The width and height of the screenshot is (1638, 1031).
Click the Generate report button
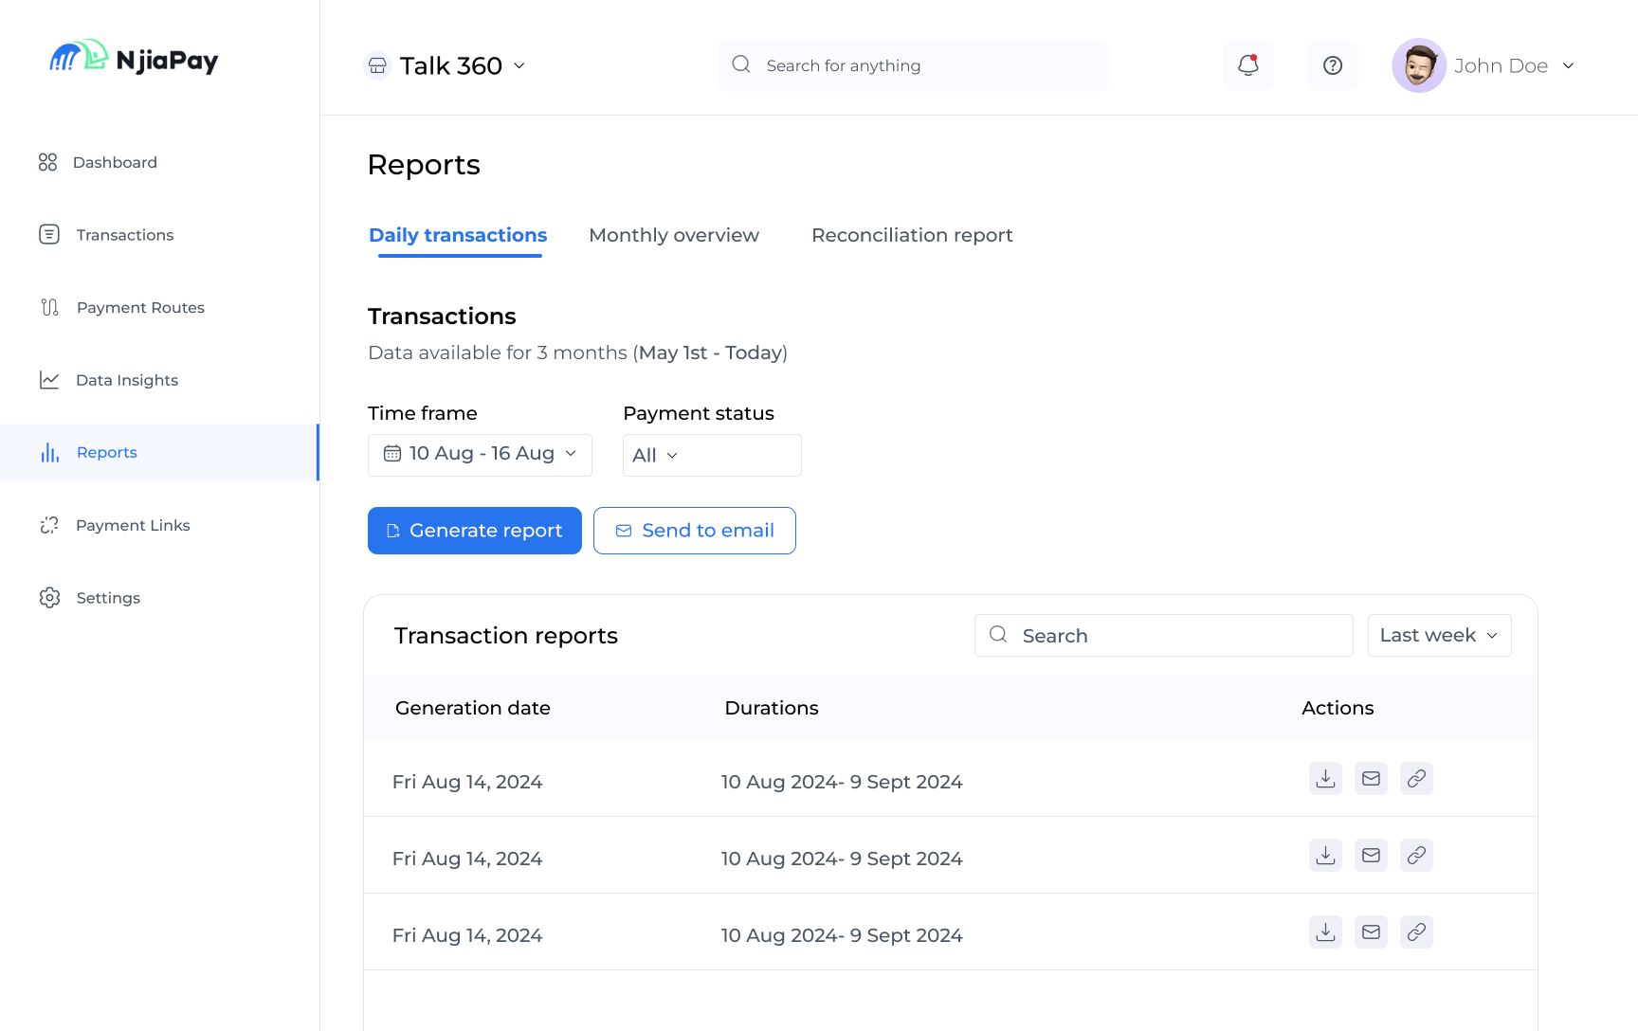click(475, 531)
